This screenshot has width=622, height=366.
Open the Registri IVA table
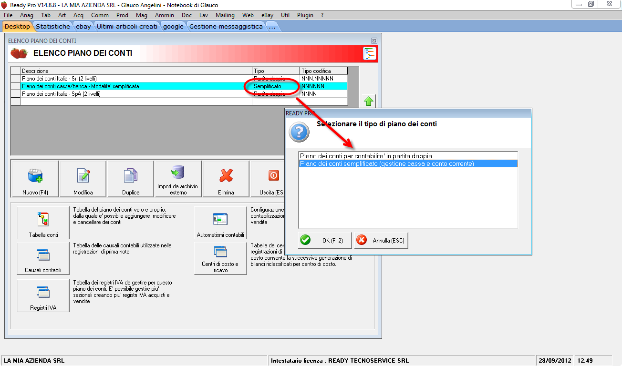coord(43,296)
